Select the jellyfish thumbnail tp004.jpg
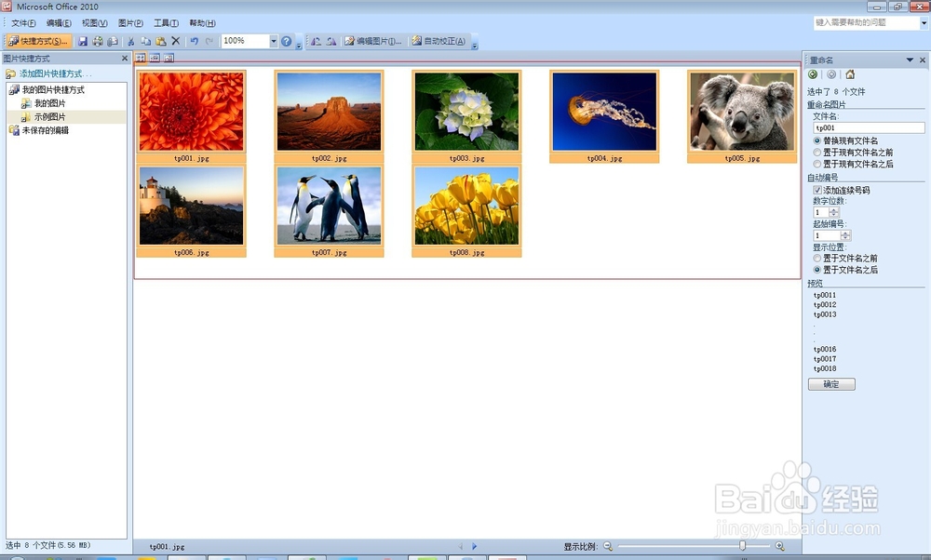This screenshot has height=560, width=931. tap(604, 117)
